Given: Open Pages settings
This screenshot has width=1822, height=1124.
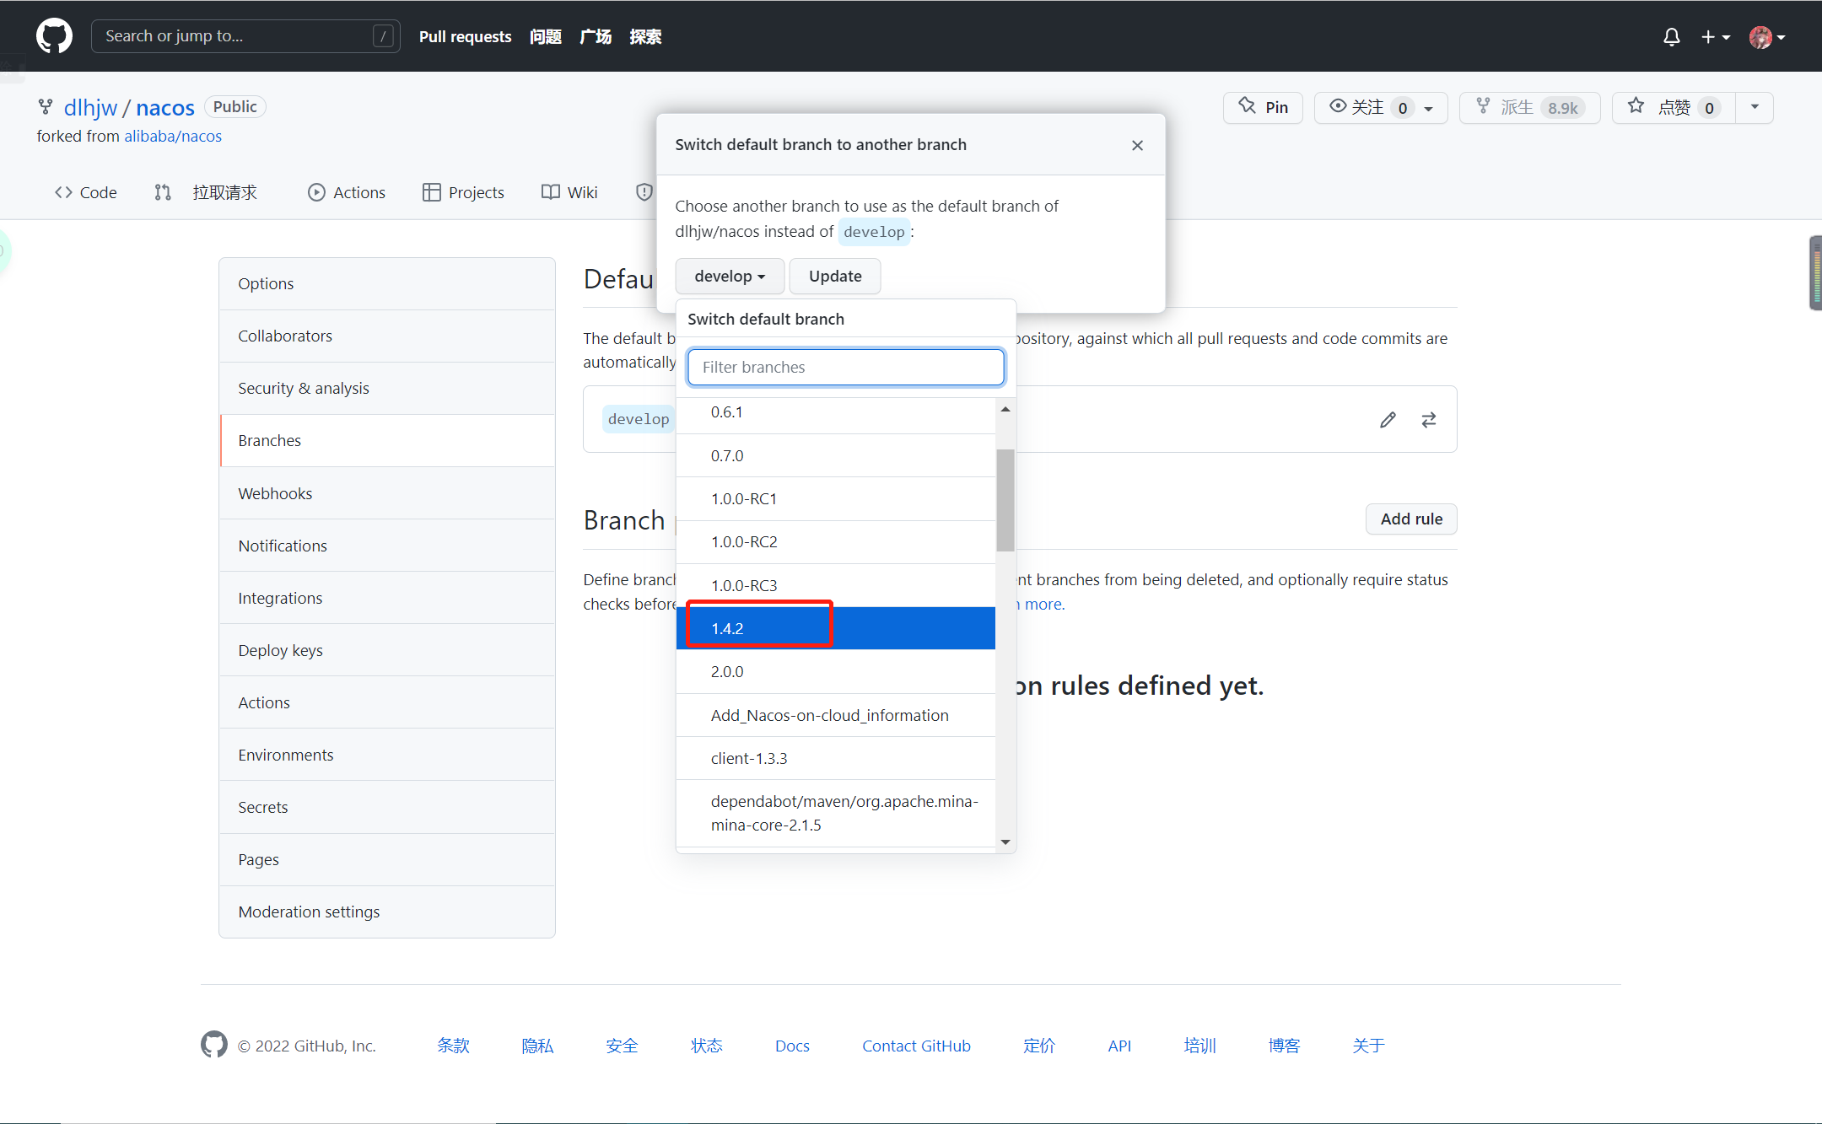Looking at the screenshot, I should (x=387, y=859).
